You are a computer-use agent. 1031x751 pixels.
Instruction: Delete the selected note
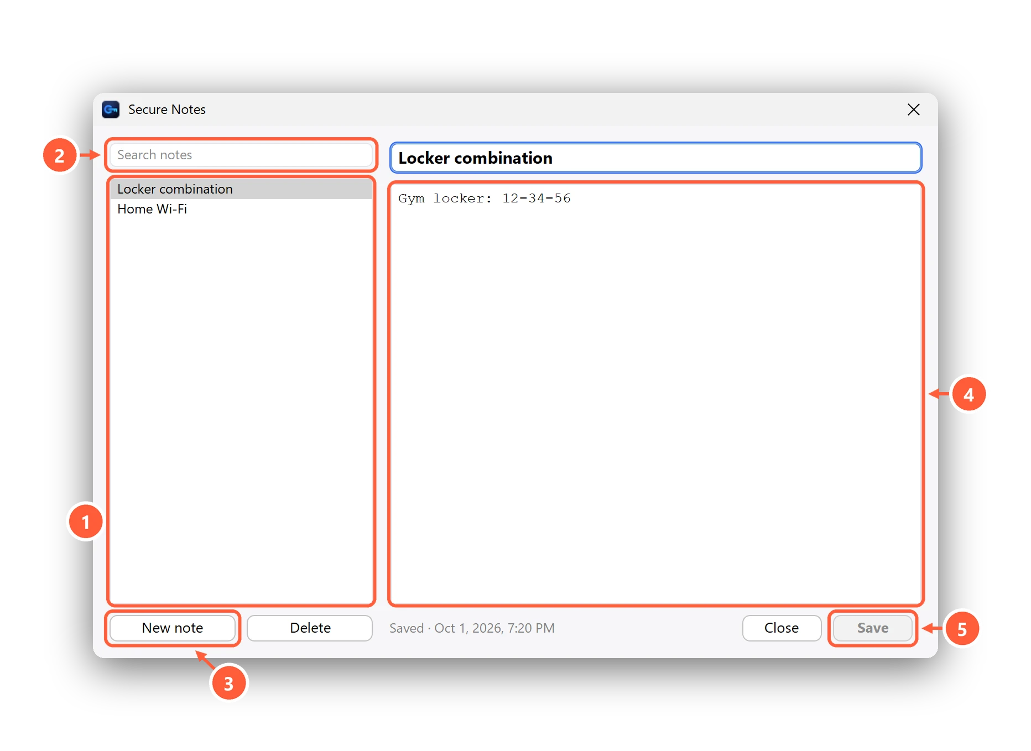click(310, 628)
